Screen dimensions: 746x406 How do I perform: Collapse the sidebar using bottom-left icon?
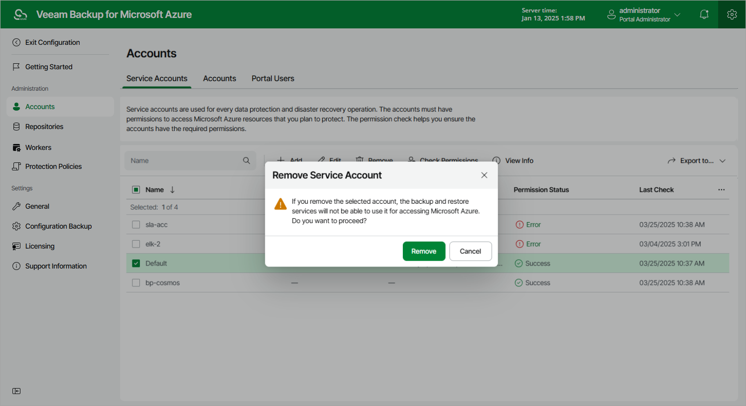click(16, 391)
